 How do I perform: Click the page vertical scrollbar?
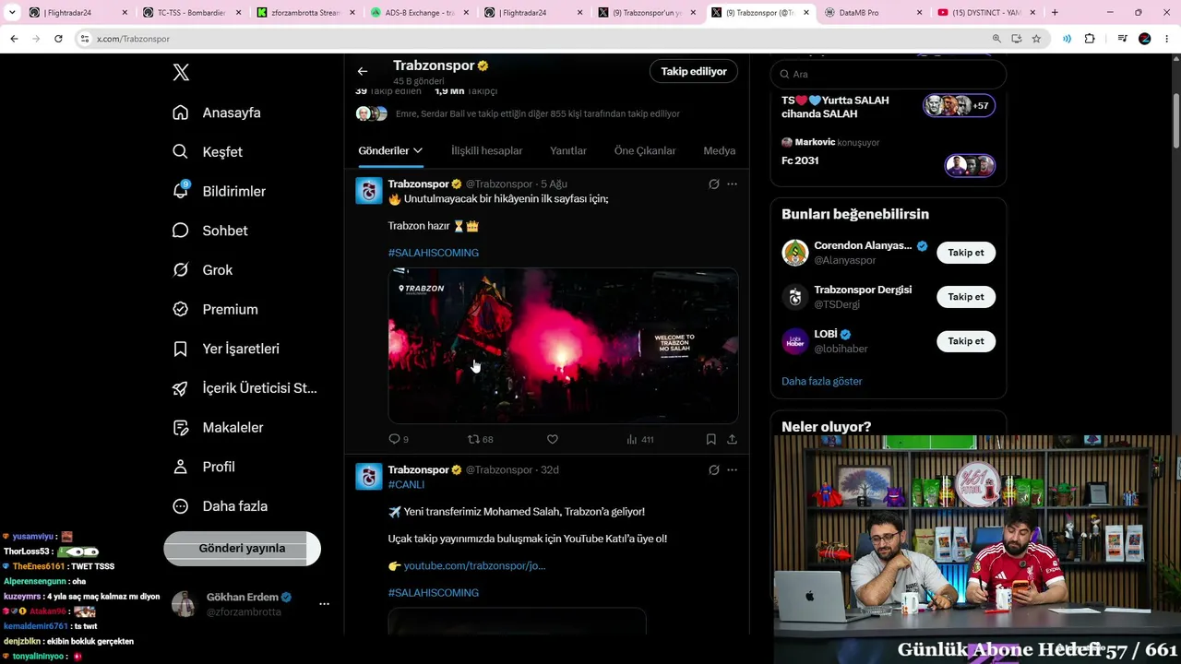[1176, 120]
